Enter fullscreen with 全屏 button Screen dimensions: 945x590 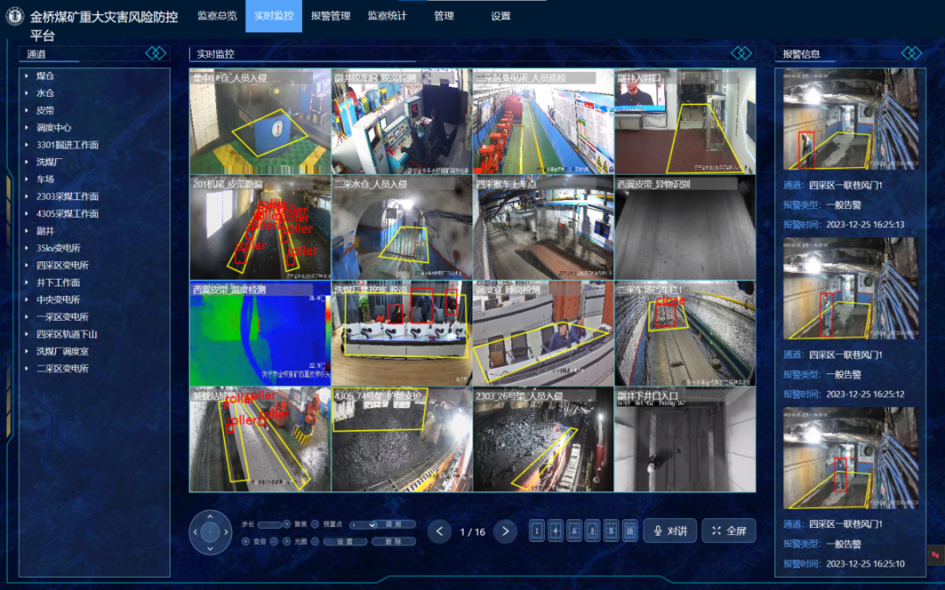pyautogui.click(x=729, y=531)
